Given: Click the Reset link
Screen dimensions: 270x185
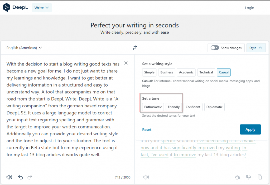Looking at the screenshot, I should coord(147,129).
